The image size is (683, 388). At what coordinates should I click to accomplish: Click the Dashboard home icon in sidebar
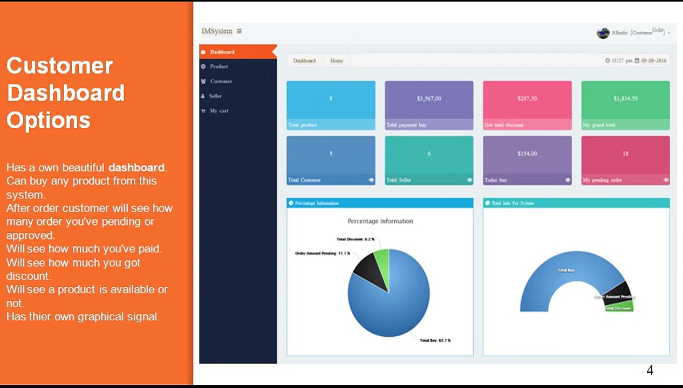(203, 52)
